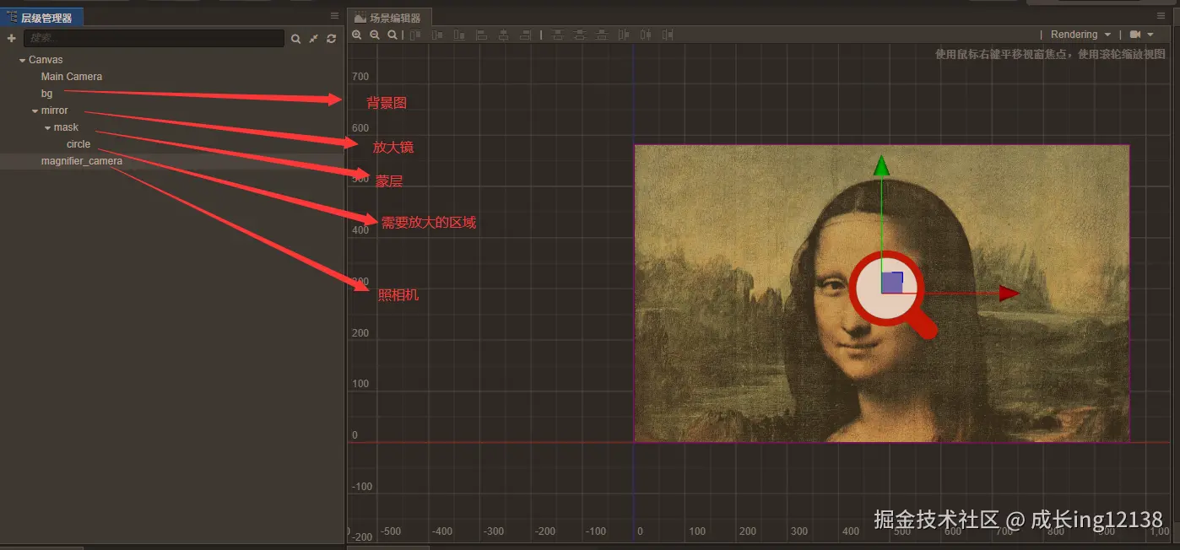Collapse the Canvas node
The width and height of the screenshot is (1180, 550).
(x=22, y=61)
